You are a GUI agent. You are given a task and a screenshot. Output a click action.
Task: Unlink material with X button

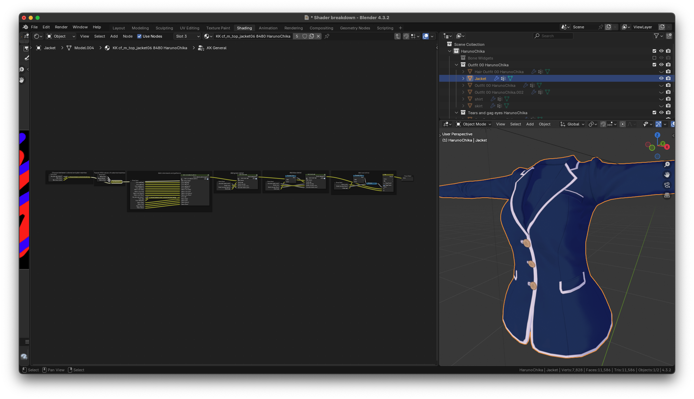(318, 36)
